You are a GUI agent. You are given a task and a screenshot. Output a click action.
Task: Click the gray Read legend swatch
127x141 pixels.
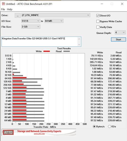tap(66, 51)
